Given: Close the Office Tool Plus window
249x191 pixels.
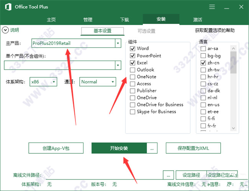Looking at the screenshot, I should click(x=241, y=7).
